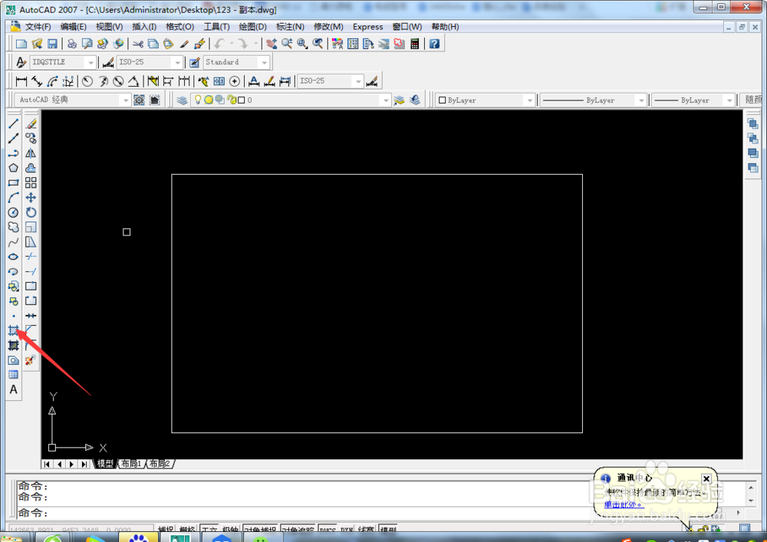Select the Mirror modify tool

(31, 153)
